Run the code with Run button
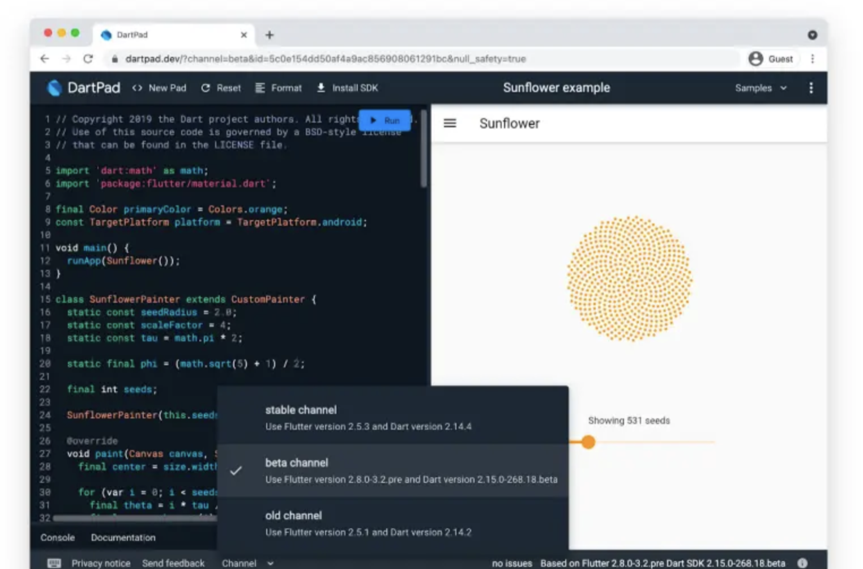Viewport: 863px width, 569px height. click(x=385, y=120)
